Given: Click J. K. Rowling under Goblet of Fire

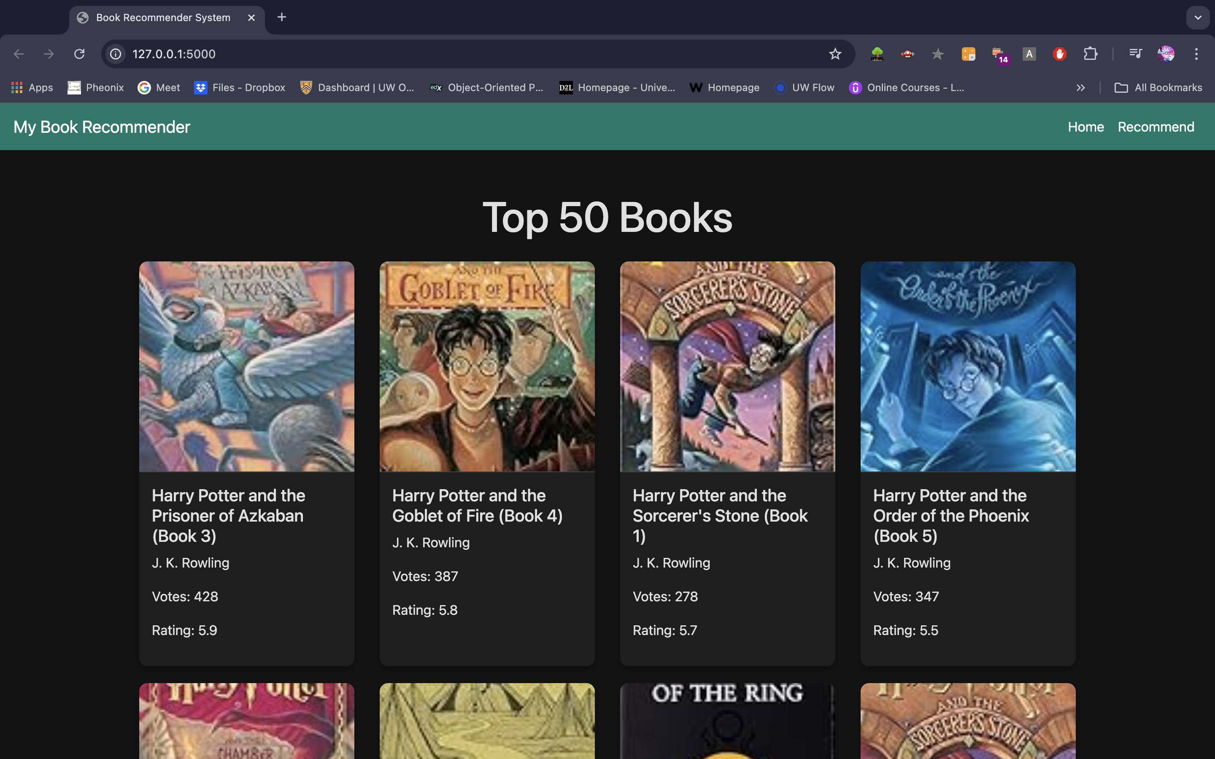Looking at the screenshot, I should click(431, 543).
